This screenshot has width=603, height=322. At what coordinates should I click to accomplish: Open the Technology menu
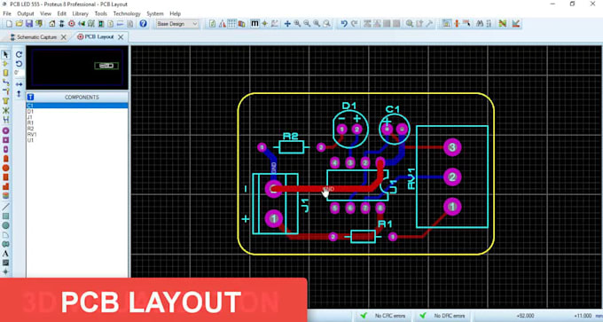[127, 13]
